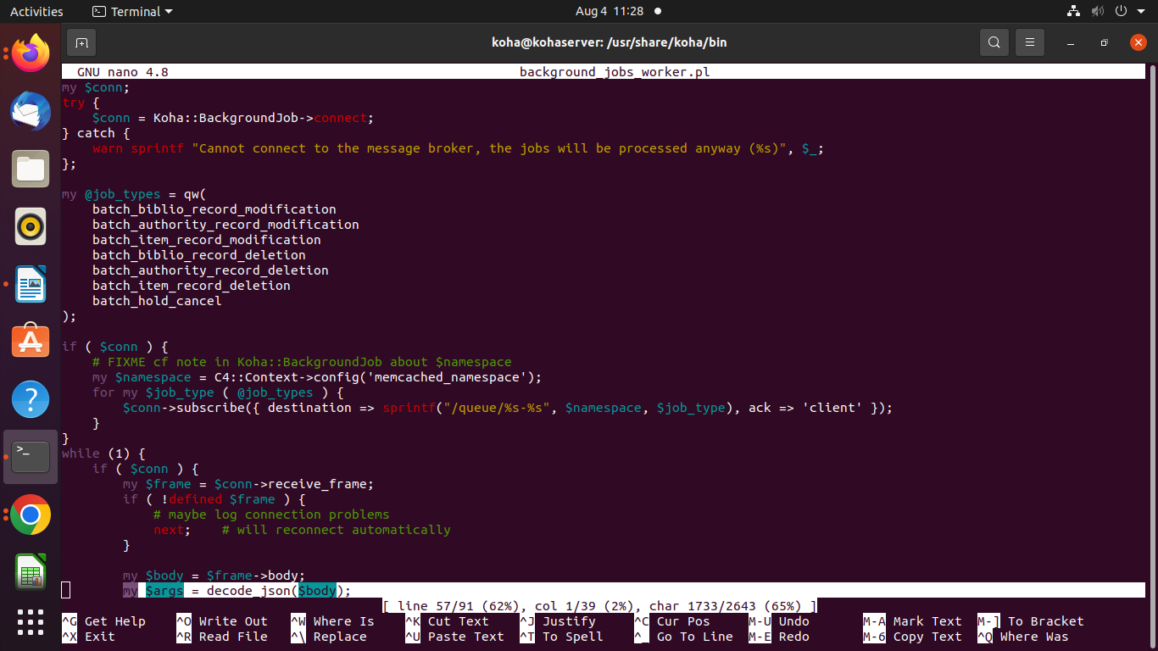Image resolution: width=1158 pixels, height=651 pixels.
Task: Open the Aug 4 11:28 clock calendar
Action: (x=609, y=12)
